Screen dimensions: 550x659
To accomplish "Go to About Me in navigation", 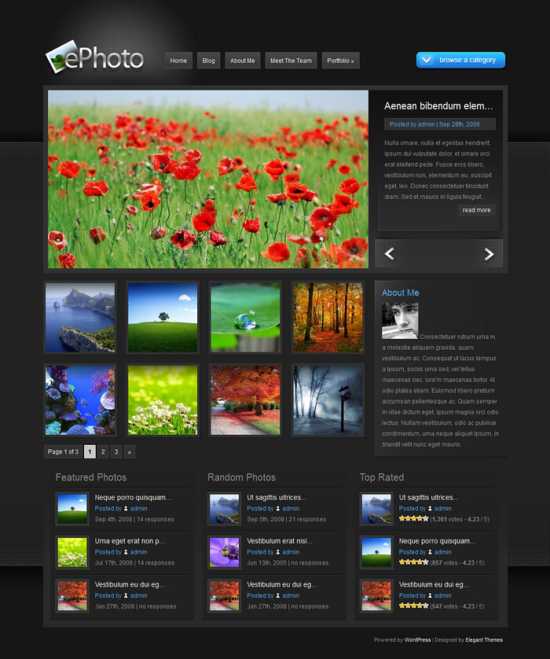I will click(x=242, y=61).
